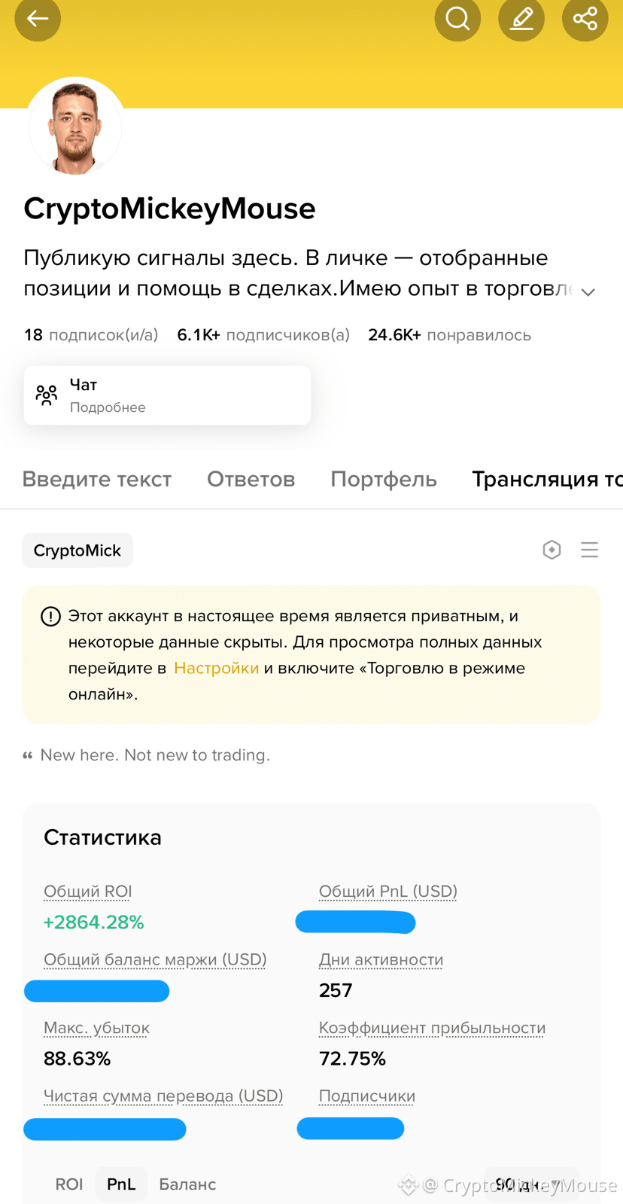Open search with the magnifier icon
Image resolution: width=623 pixels, height=1204 pixels.
click(x=457, y=18)
